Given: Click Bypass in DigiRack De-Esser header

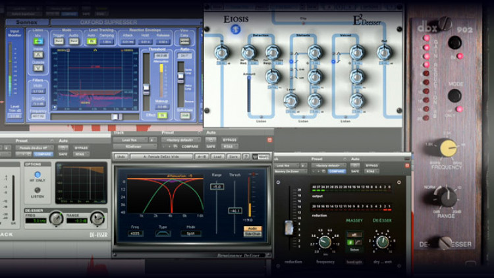Looking at the screenshot, I should [x=81, y=148].
